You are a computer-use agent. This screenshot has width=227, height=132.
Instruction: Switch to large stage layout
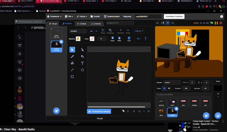(167, 23)
